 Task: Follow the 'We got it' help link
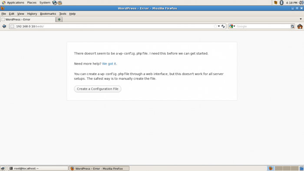point(109,64)
